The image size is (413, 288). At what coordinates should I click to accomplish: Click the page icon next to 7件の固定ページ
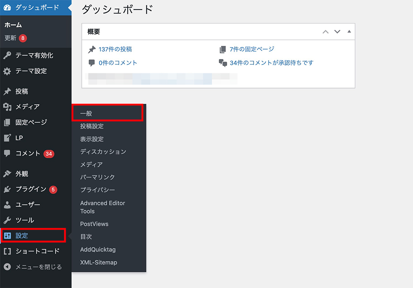coord(223,49)
